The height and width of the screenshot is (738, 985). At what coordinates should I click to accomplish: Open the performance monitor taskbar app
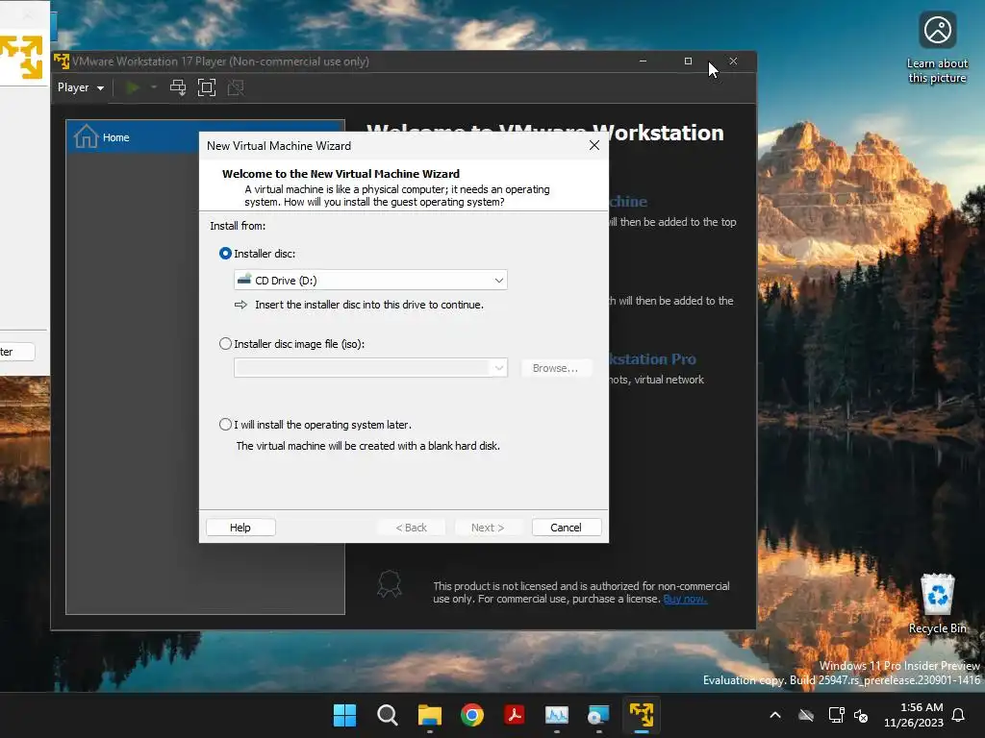coord(557,715)
